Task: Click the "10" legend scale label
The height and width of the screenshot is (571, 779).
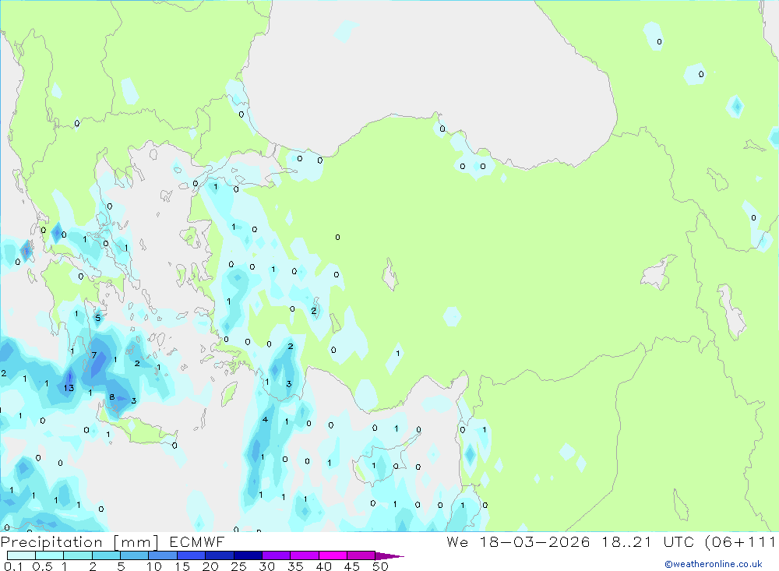Action: click(153, 566)
